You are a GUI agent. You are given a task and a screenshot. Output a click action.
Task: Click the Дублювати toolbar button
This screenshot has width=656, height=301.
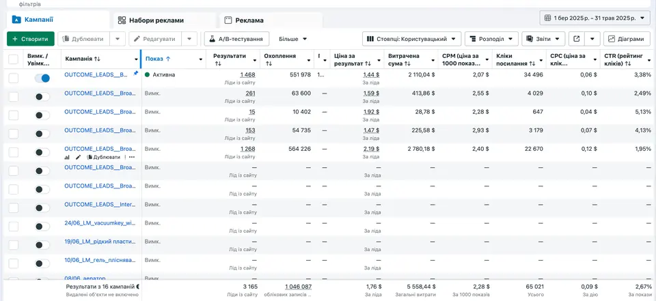(83, 39)
